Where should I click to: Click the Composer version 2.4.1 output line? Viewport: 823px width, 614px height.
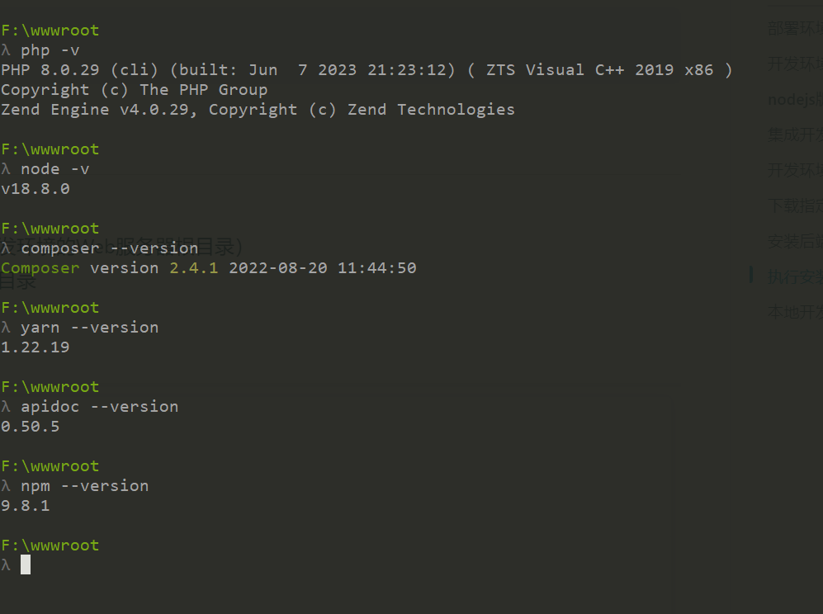(208, 268)
